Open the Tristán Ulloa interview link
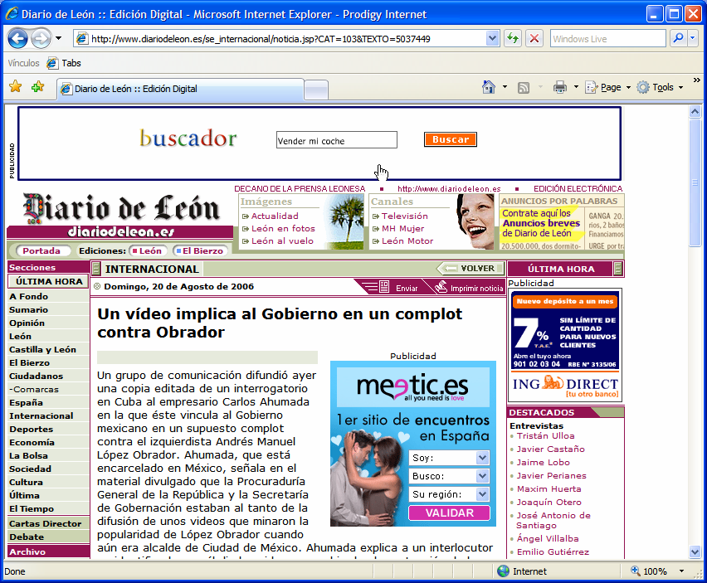This screenshot has width=707, height=583. point(545,435)
